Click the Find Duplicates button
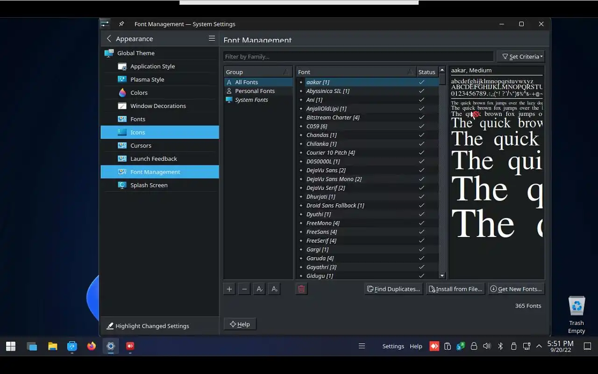Viewport: 598px width, 374px height. click(x=394, y=289)
